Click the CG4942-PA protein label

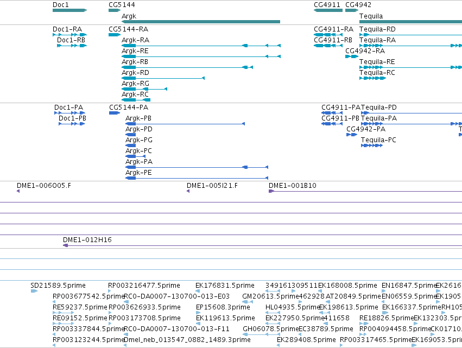(x=366, y=129)
